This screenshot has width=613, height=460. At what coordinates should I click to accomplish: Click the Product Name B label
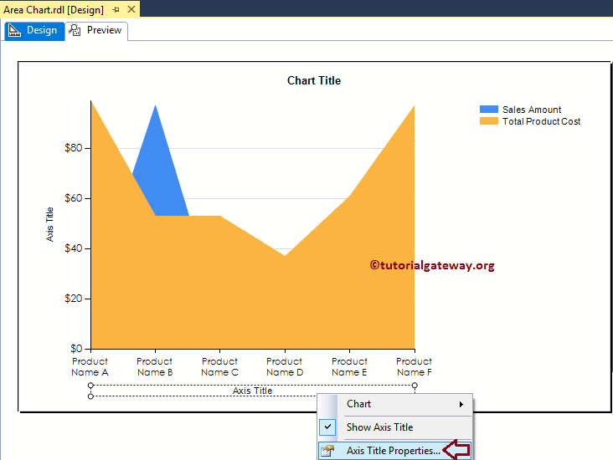[x=155, y=366]
